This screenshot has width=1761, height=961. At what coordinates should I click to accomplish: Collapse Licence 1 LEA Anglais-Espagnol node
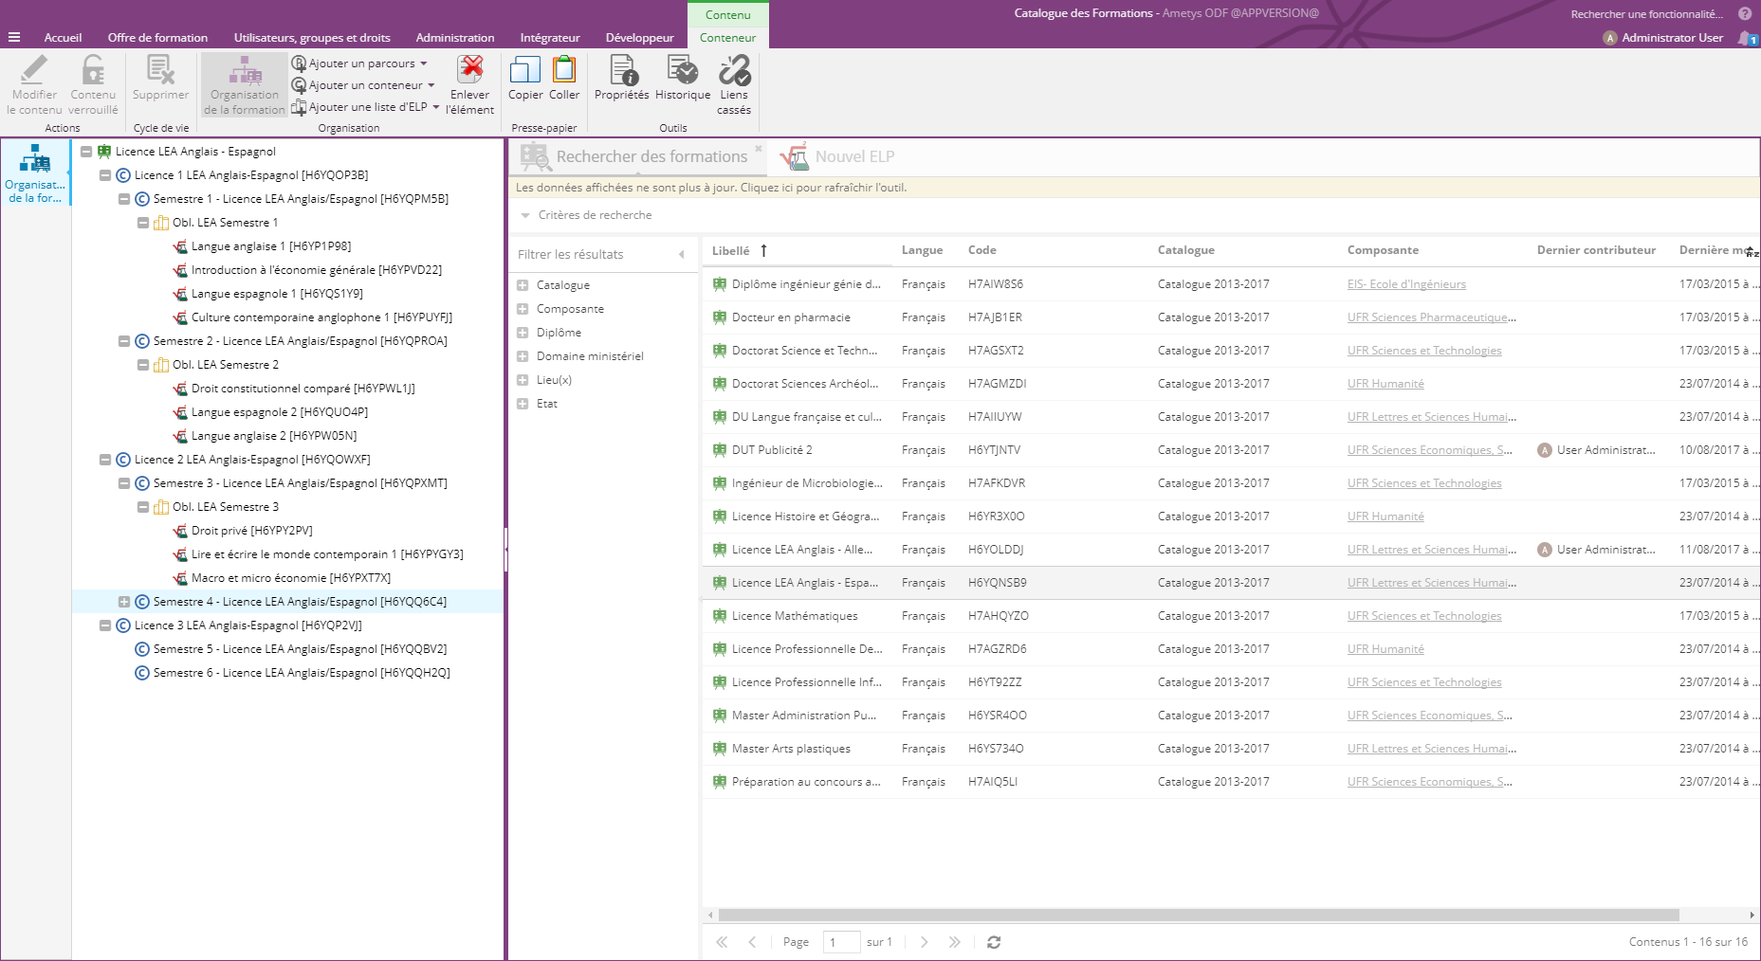pos(105,175)
